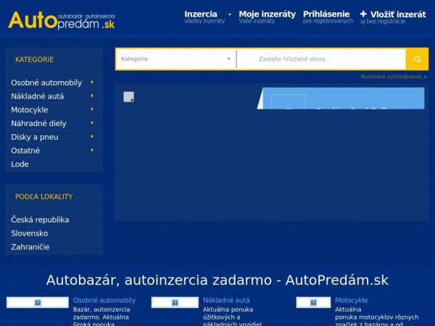Filter by Slovensko locality

[x=30, y=233]
